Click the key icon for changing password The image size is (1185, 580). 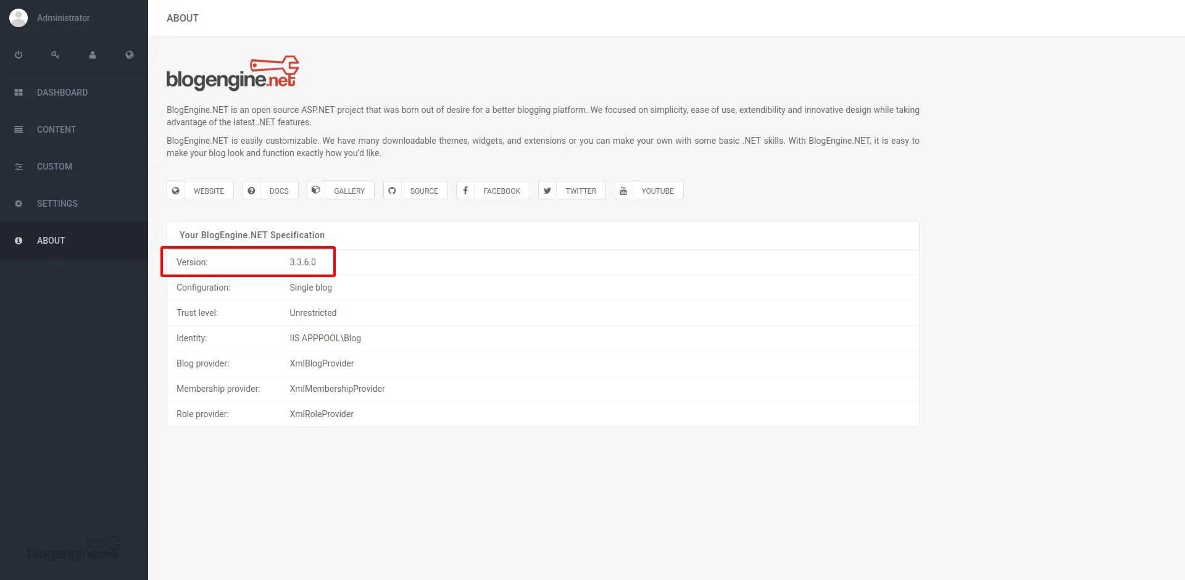click(56, 55)
